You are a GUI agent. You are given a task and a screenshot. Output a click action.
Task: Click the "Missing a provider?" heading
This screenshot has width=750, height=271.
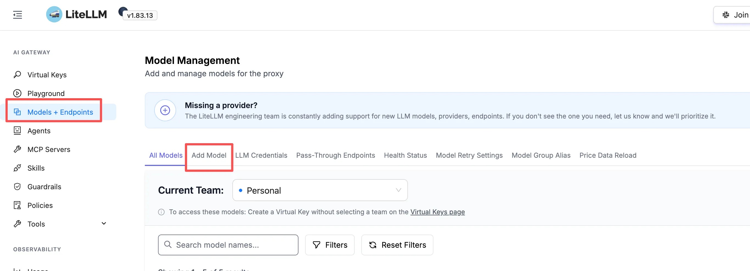coord(221,105)
